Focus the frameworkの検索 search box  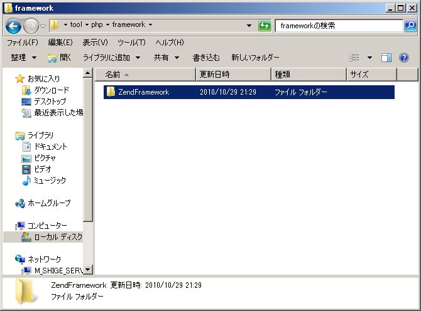click(339, 26)
